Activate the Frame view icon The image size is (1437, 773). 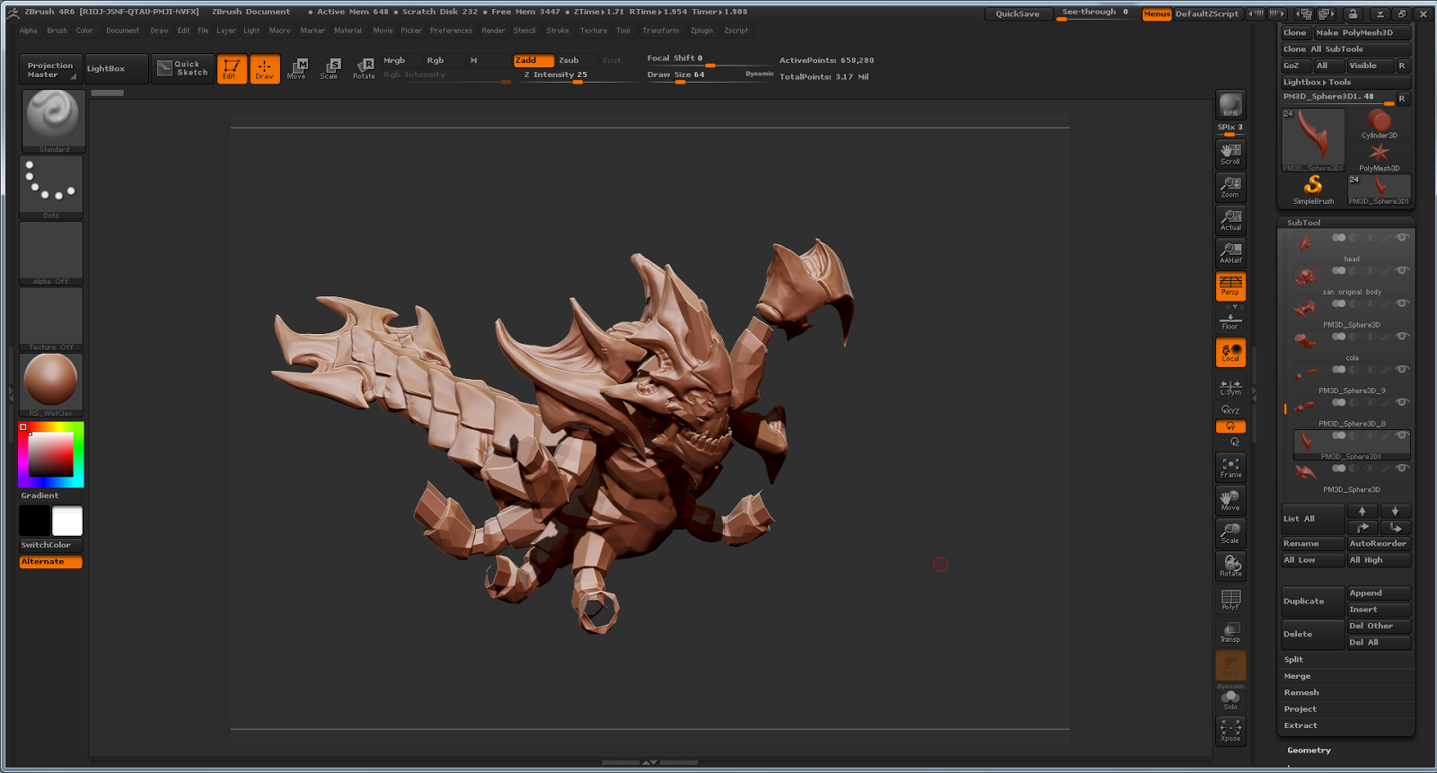(1230, 467)
